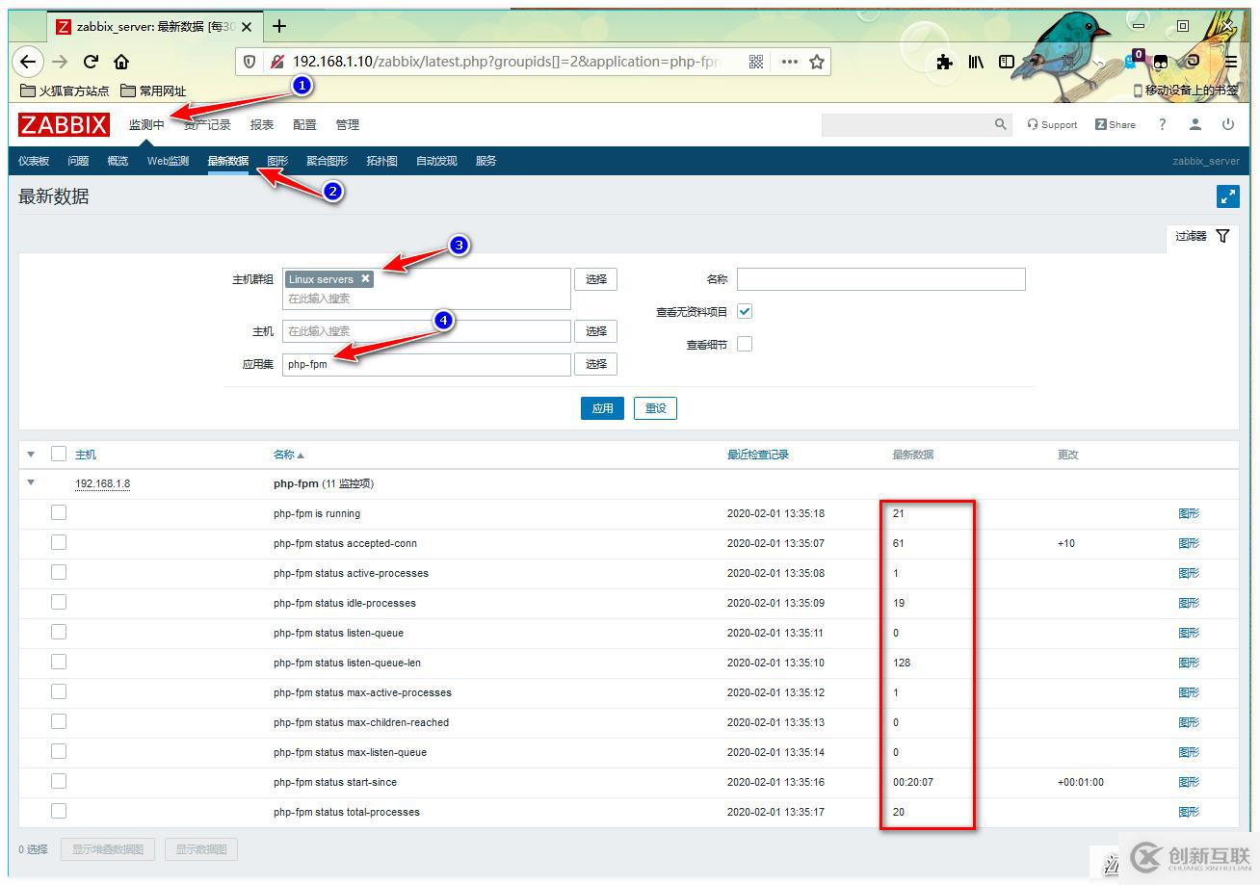
Task: Open the 过滤器 funnel filter icon
Action: pos(1222,235)
